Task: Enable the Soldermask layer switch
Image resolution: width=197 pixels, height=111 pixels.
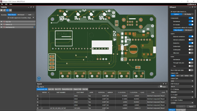Action: 191,46
